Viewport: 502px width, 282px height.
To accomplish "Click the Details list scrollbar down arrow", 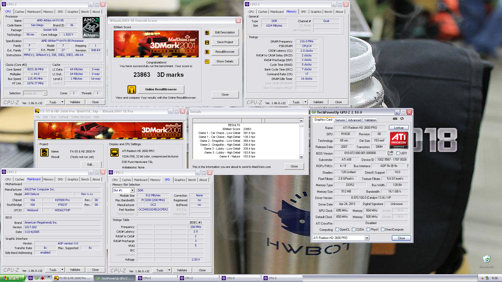I will click(301, 157).
